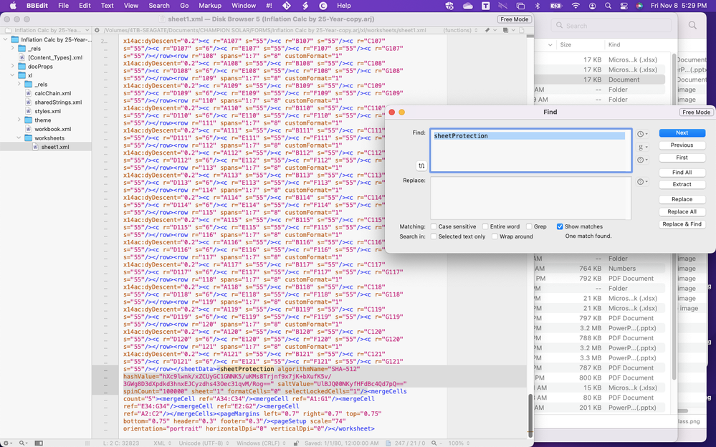This screenshot has height=447, width=716.
Task: Open the Markup menu
Action: pyautogui.click(x=210, y=6)
